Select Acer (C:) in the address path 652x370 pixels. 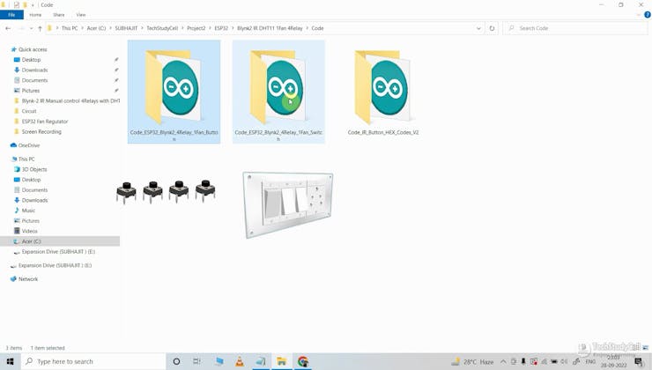96,28
